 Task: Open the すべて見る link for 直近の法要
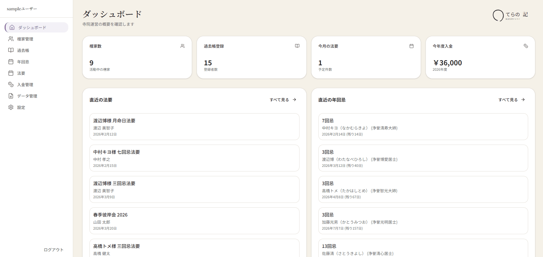tap(279, 100)
